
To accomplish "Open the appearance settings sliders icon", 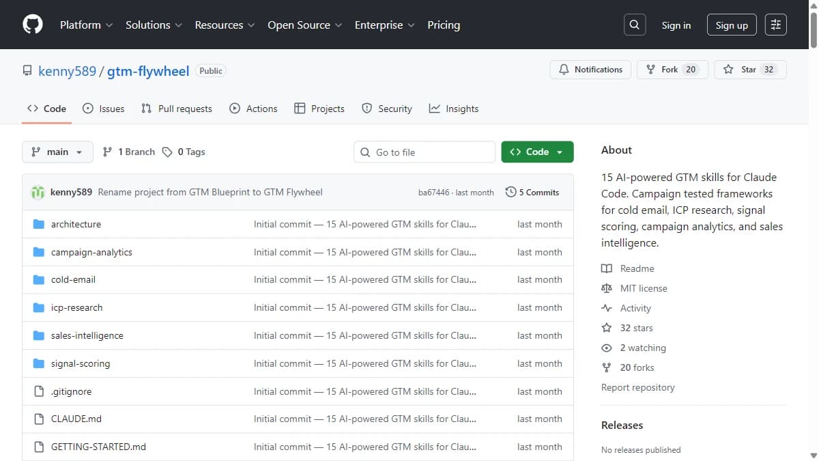I will [776, 25].
